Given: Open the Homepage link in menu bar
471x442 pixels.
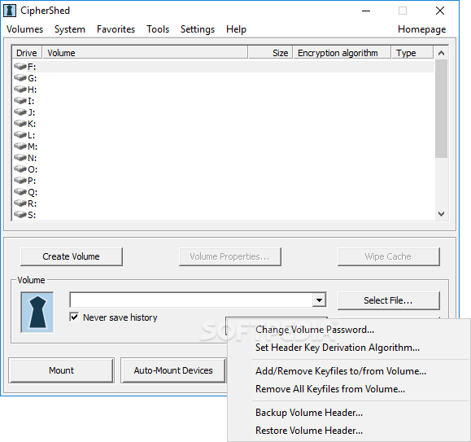Looking at the screenshot, I should click(421, 29).
